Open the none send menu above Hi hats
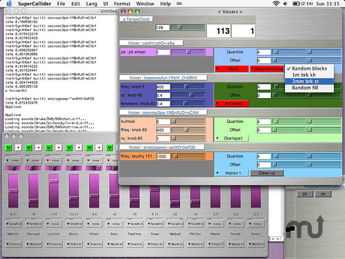The image size is (345, 259). tap(94, 224)
